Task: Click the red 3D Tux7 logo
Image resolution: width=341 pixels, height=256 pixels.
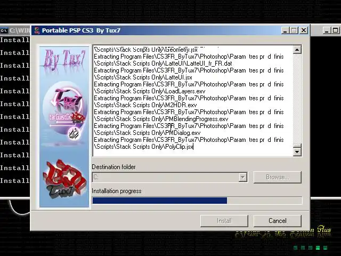Action: point(64,179)
